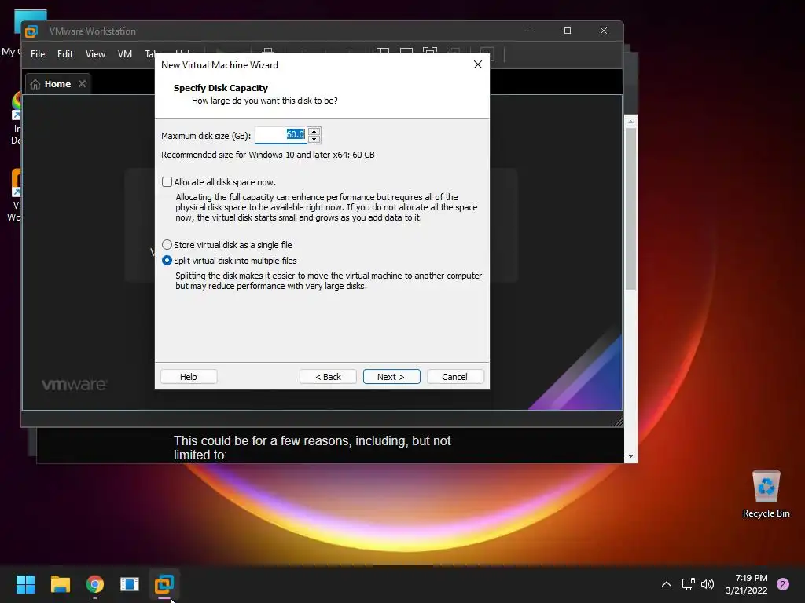Viewport: 805px width, 603px height.
Task: Go back with the Back button
Action: click(x=328, y=377)
